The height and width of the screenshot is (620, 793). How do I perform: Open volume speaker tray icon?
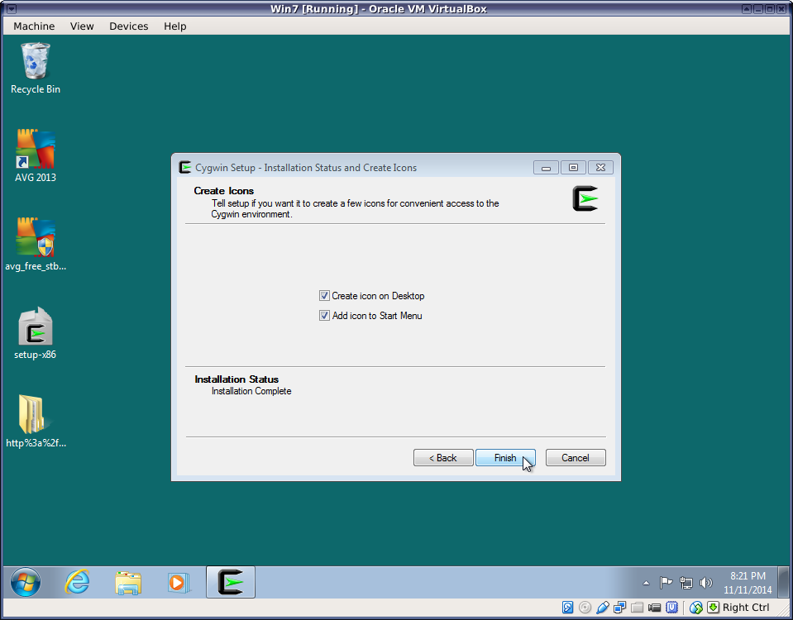coord(705,583)
